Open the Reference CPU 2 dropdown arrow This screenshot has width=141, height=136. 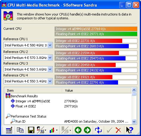click(x=50, y=58)
